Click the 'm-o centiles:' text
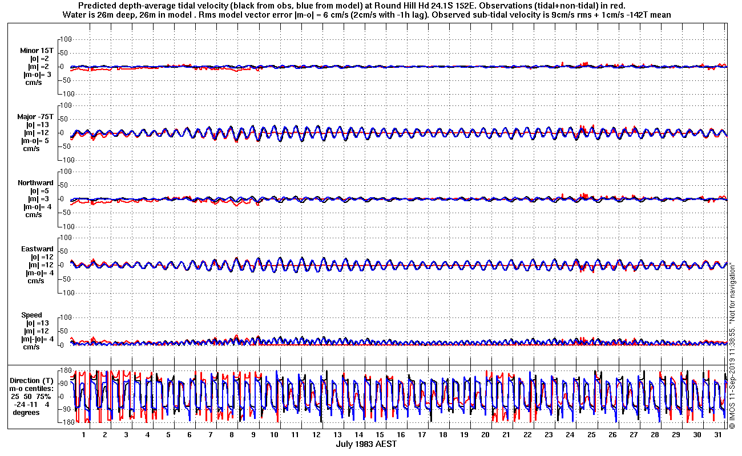The image size is (742, 456). [31, 389]
